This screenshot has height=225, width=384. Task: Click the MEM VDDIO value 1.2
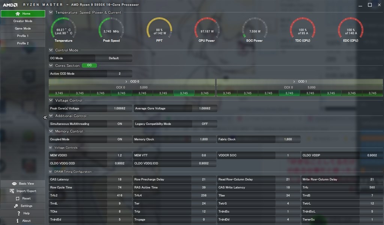tap(120, 155)
